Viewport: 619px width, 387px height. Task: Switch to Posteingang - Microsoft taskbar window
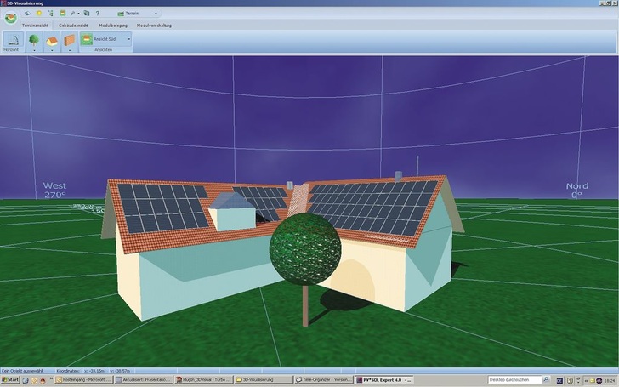point(83,380)
